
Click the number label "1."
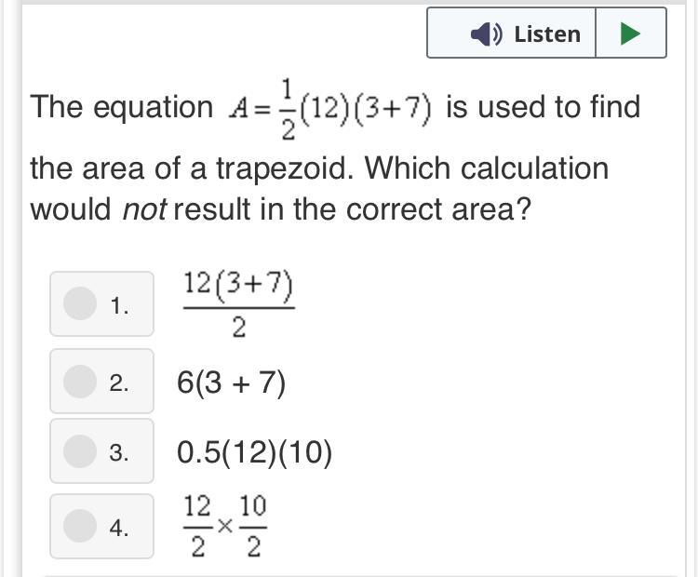coord(119,305)
